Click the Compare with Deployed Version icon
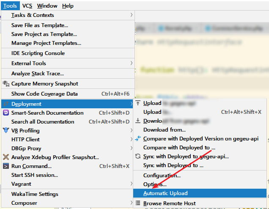Image resolution: width=269 pixels, height=209 pixels. click(138, 139)
